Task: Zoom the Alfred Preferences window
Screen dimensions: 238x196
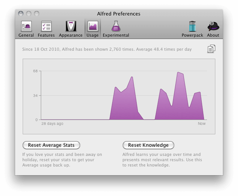Action: point(37,14)
